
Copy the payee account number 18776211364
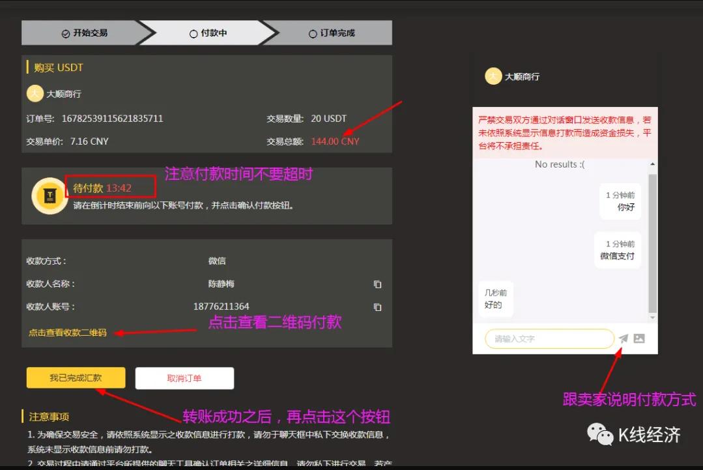coord(377,307)
